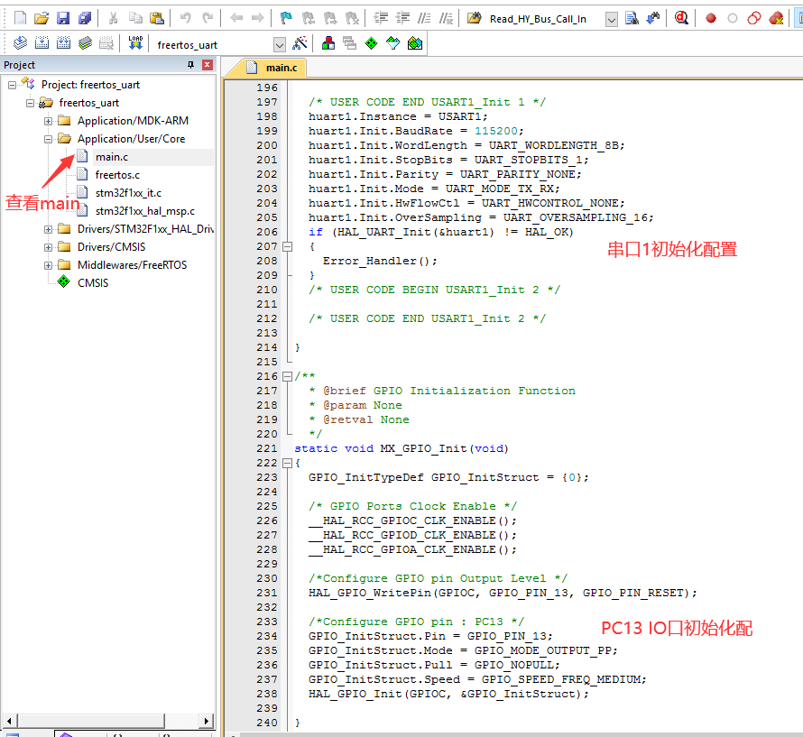
Task: Expand Middlewares/FreeRTOS folder
Action: coord(48,265)
